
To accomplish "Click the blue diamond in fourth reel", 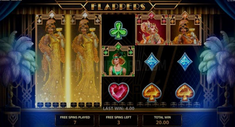I will point(152,61).
